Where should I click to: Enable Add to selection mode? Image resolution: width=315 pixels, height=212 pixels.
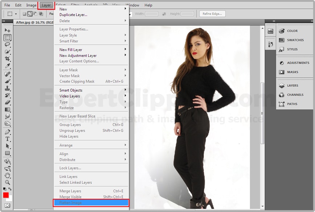30,14
